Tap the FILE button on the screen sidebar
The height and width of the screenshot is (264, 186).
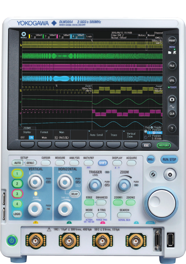172,66
